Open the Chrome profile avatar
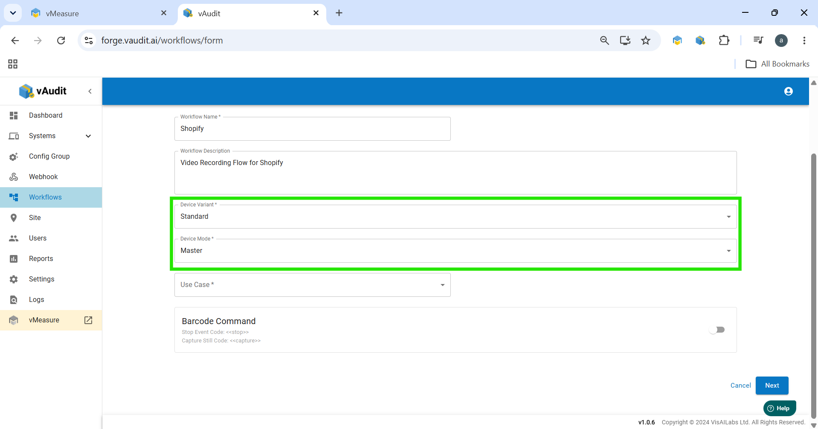This screenshot has width=818, height=429. (781, 41)
